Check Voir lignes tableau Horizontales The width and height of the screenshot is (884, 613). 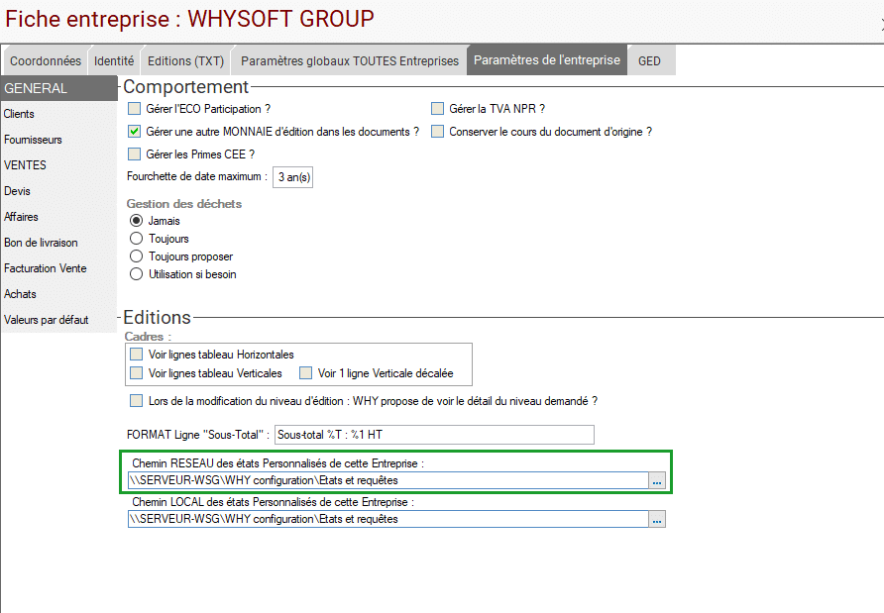pos(136,354)
